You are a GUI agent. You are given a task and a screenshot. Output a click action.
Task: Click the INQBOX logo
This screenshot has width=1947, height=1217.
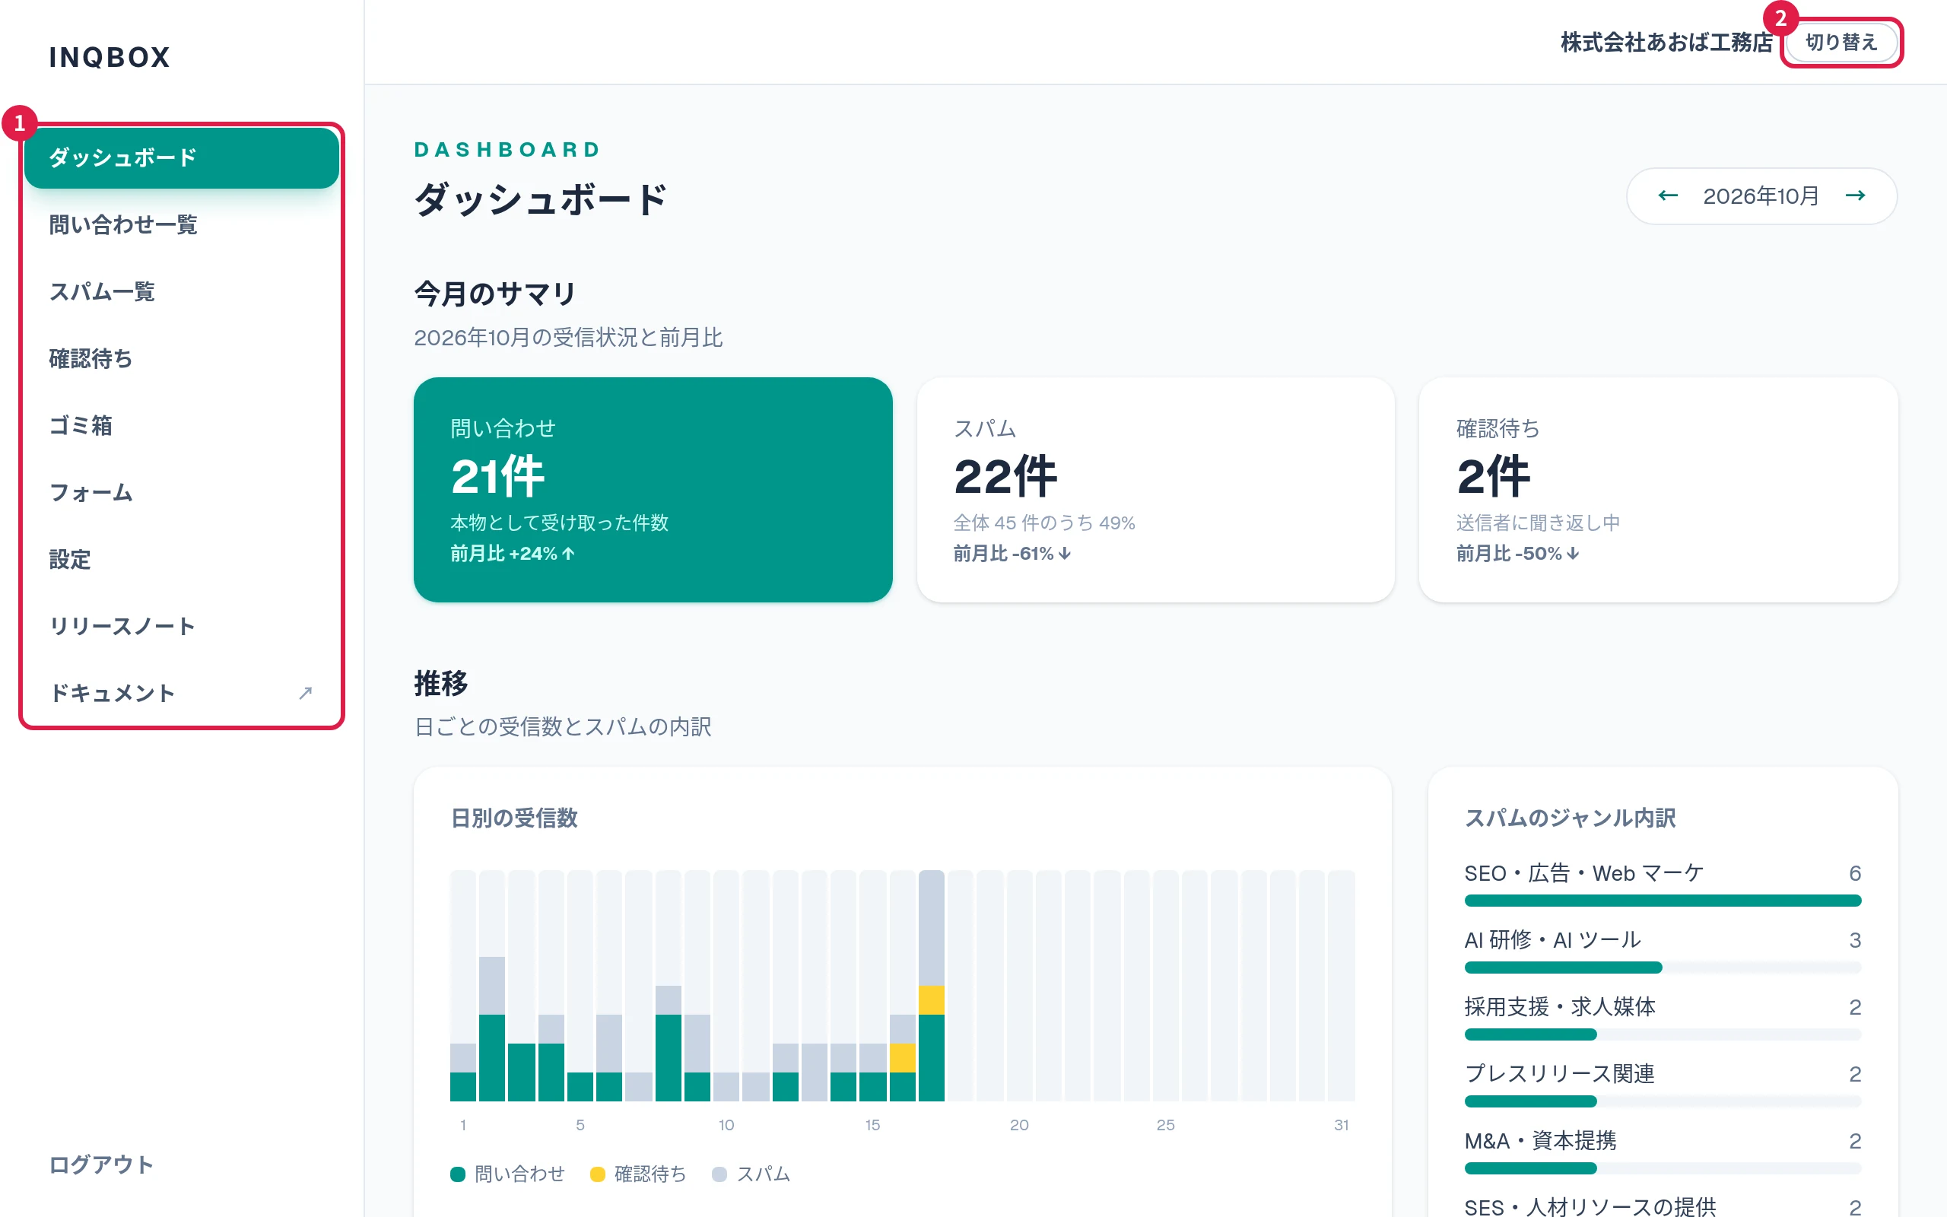coord(110,57)
